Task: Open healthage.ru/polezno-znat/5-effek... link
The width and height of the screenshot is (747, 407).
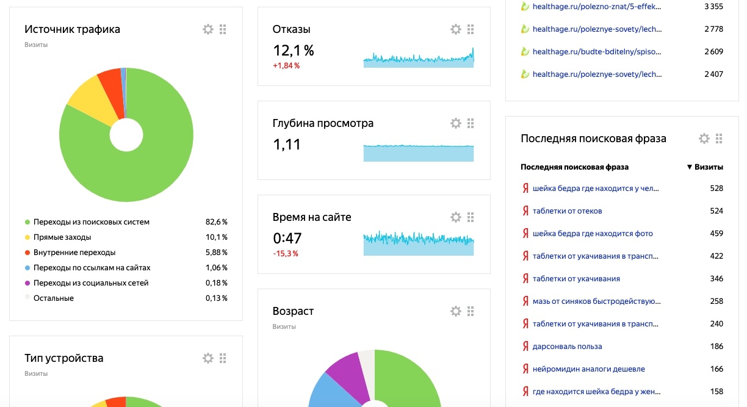Action: [x=597, y=7]
